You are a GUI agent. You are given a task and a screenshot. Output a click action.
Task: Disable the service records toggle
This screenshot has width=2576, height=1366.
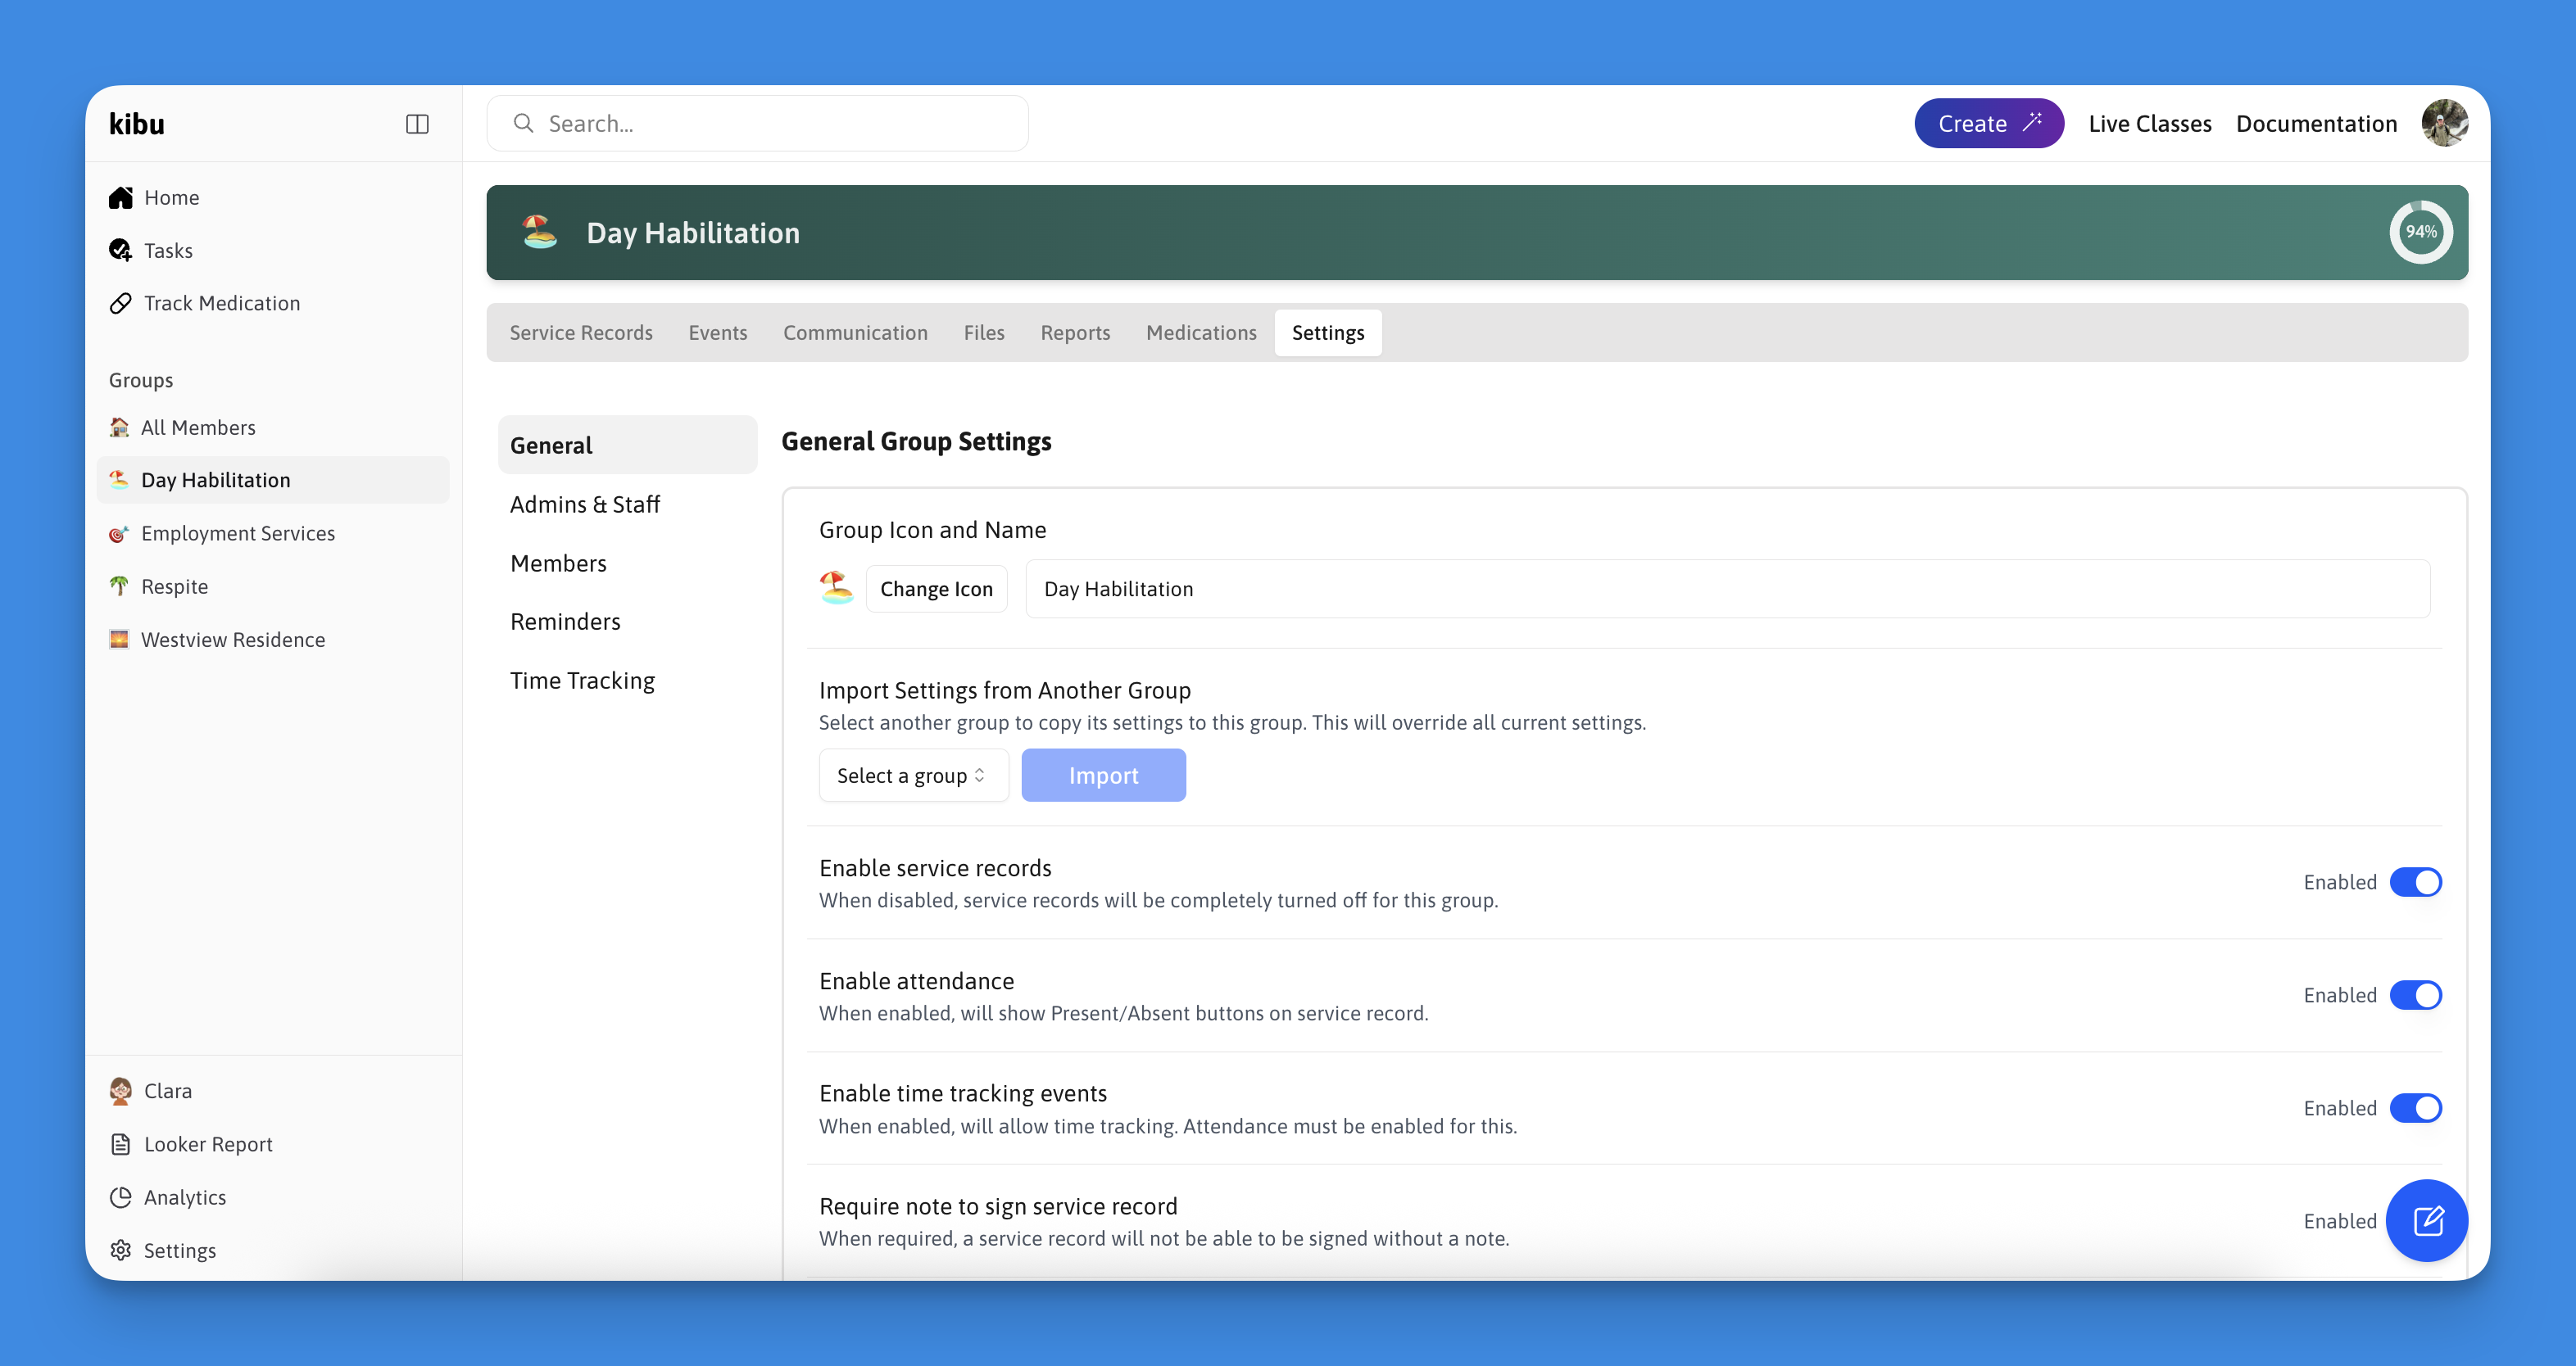point(2415,882)
